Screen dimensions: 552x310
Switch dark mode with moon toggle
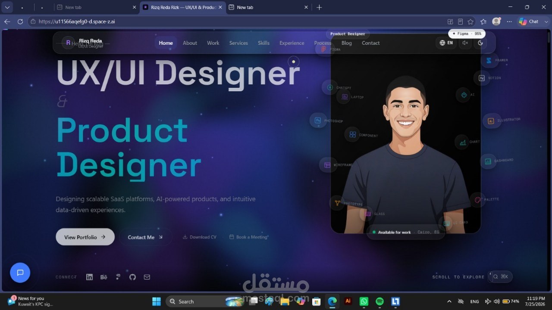(480, 43)
